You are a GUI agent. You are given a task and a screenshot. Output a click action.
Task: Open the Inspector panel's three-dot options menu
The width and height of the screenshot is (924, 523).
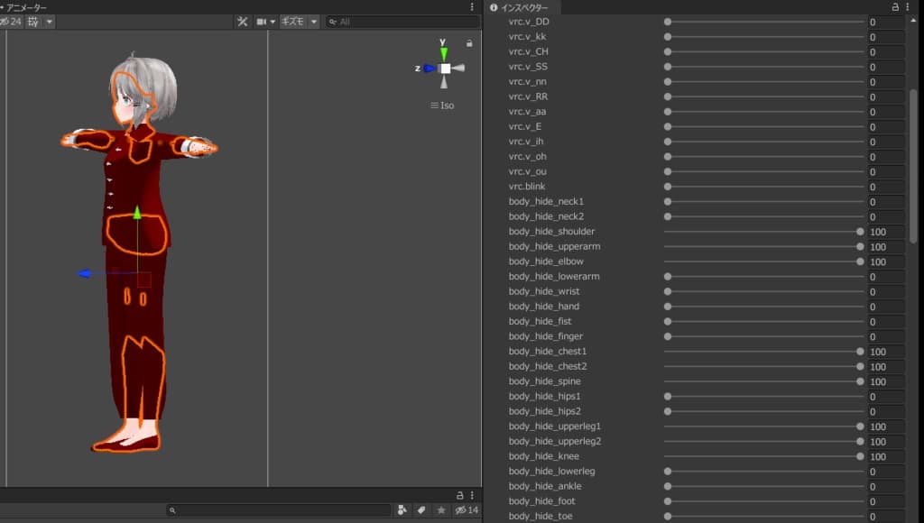tap(910, 7)
